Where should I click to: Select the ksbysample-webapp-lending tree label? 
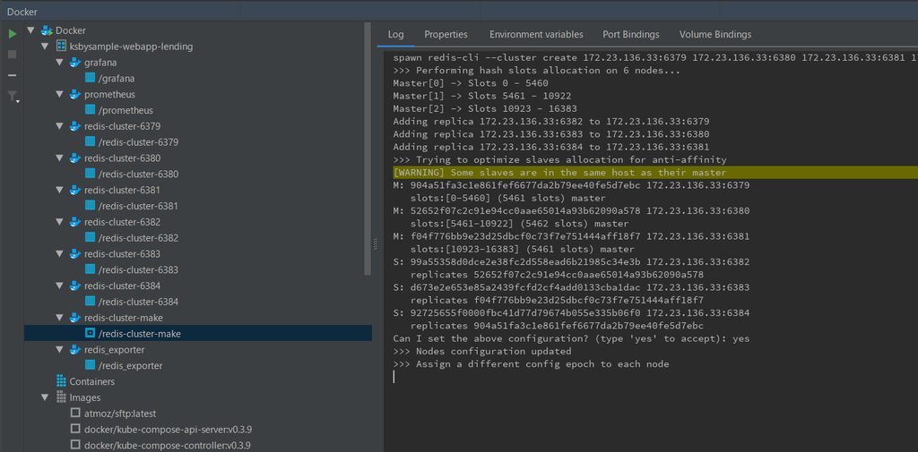pyautogui.click(x=131, y=47)
